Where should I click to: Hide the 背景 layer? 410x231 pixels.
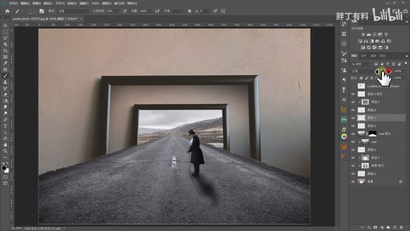click(x=353, y=181)
